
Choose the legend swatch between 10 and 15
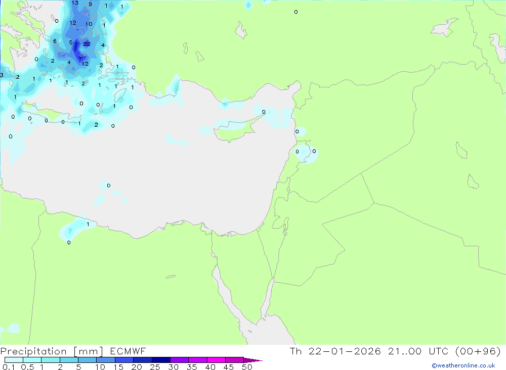pyautogui.click(x=106, y=360)
